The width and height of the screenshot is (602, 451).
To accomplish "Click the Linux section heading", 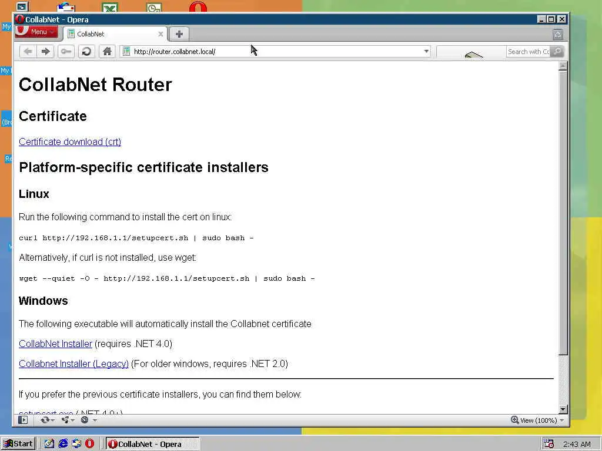I will 34,194.
